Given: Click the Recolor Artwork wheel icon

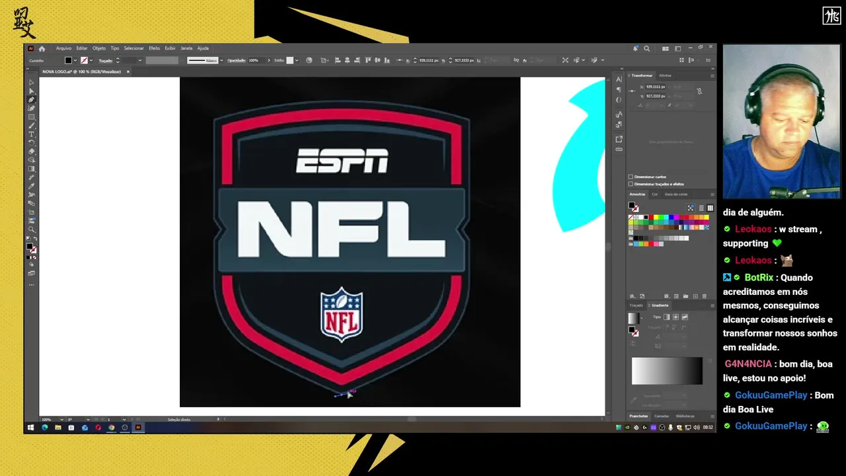Looking at the screenshot, I should pyautogui.click(x=309, y=60).
